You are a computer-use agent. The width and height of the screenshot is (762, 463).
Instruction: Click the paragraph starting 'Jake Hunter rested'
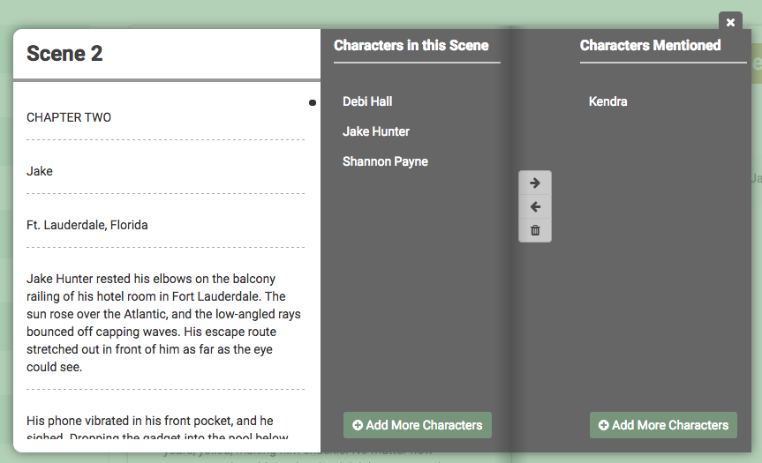click(165, 323)
